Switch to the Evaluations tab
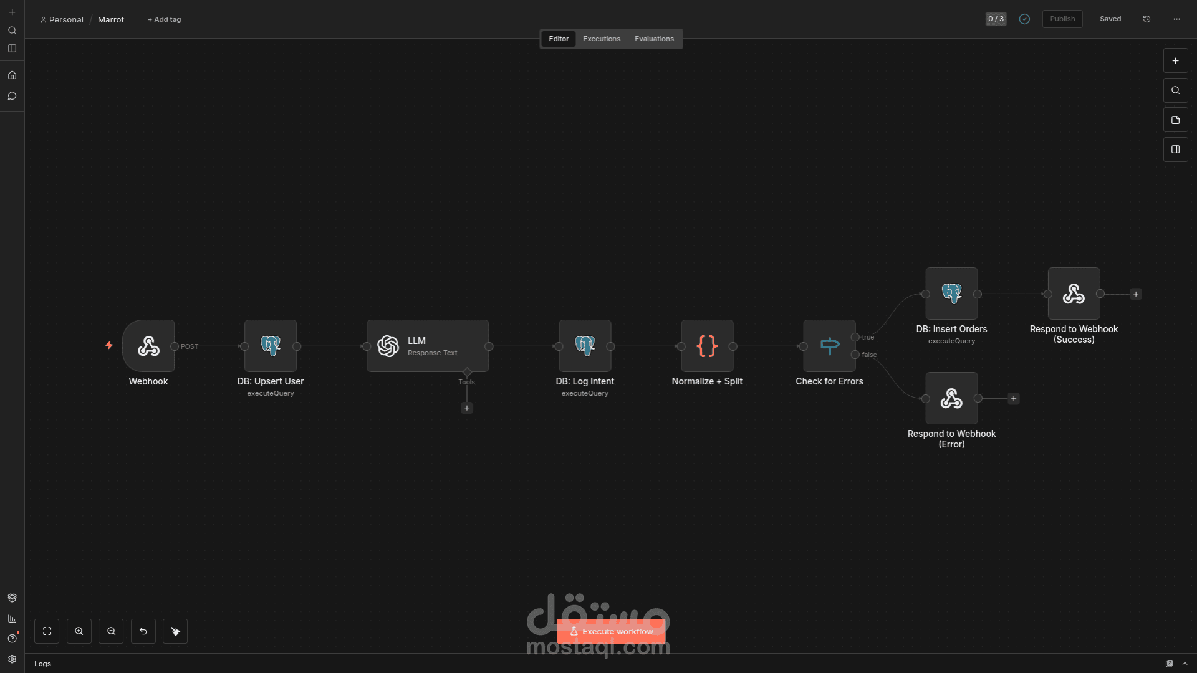The image size is (1197, 673). pos(654,39)
